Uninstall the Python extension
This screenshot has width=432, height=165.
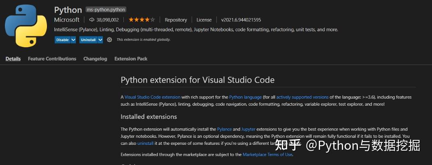[x=88, y=40]
